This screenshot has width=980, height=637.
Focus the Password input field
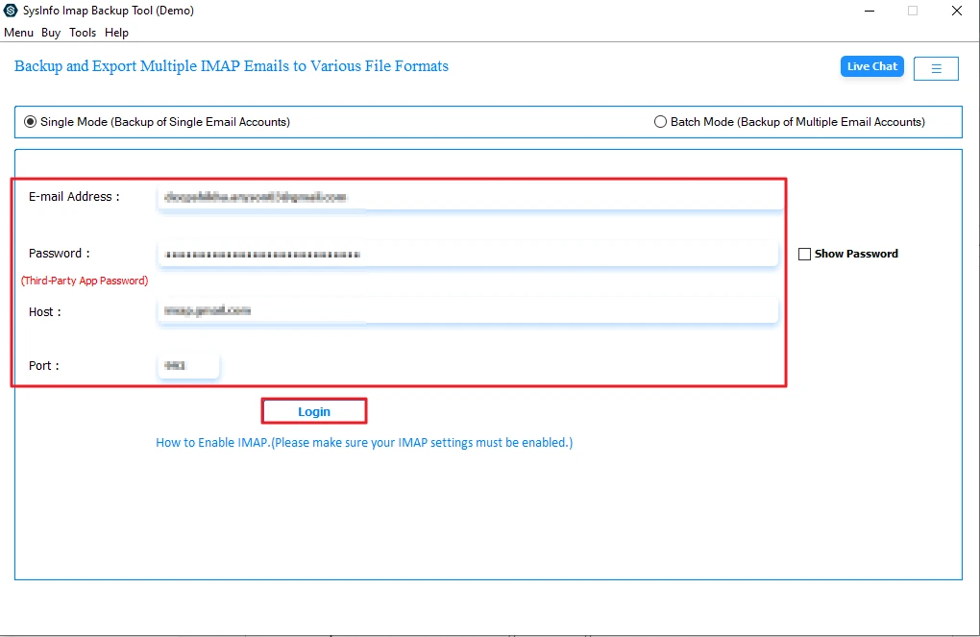(x=461, y=253)
